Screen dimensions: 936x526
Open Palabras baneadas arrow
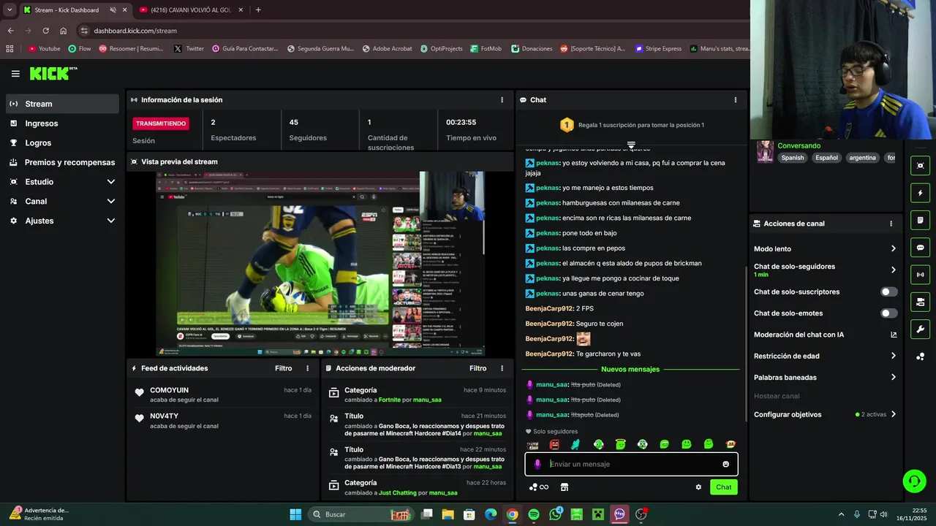click(x=893, y=378)
